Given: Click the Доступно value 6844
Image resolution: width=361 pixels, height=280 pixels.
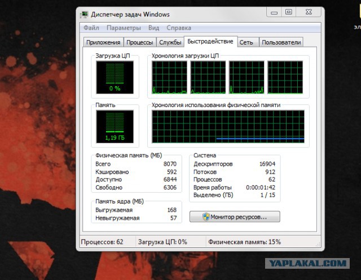Looking at the screenshot, I should 170,179.
